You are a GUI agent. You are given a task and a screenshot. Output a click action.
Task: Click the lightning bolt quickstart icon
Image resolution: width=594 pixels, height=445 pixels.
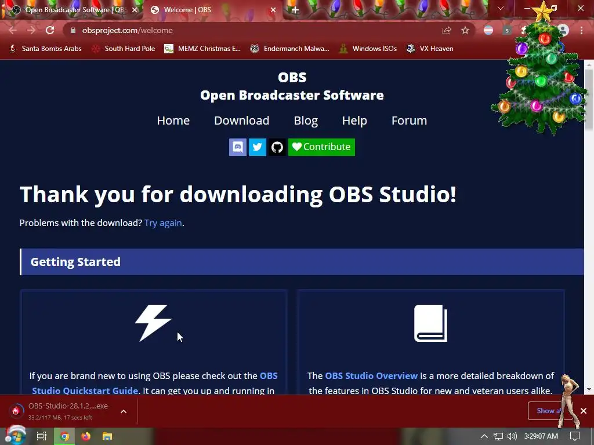[x=153, y=323]
